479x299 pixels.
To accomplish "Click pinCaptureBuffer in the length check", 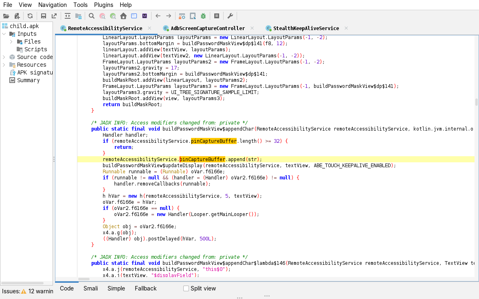I will tap(214, 141).
